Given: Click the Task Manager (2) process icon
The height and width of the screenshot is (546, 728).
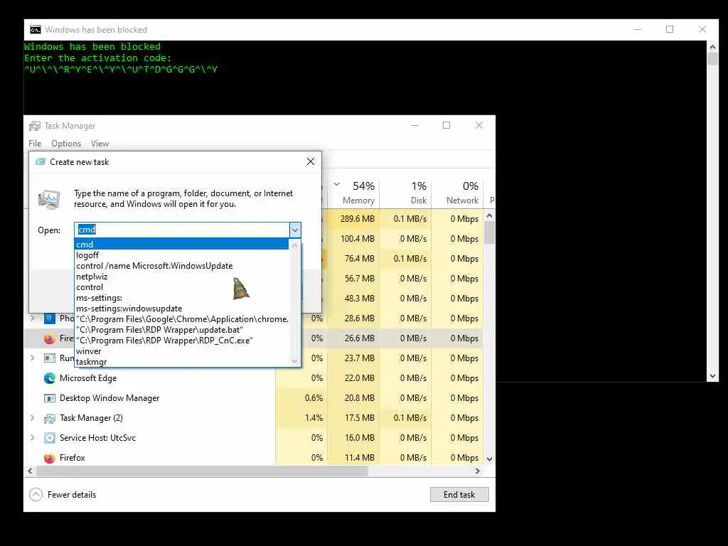Looking at the screenshot, I should 49,418.
